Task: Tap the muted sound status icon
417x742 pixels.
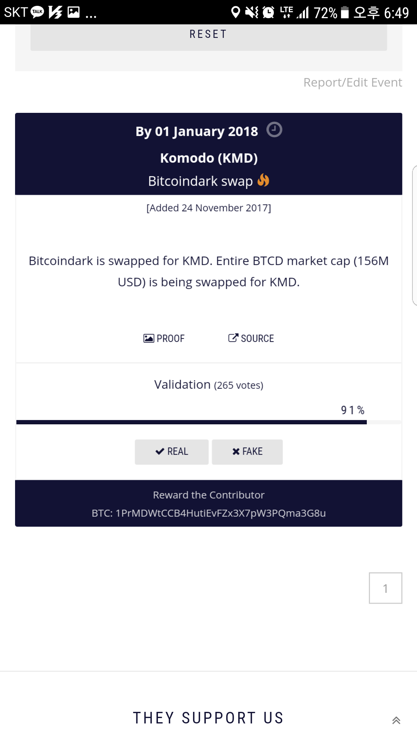Action: point(252,12)
